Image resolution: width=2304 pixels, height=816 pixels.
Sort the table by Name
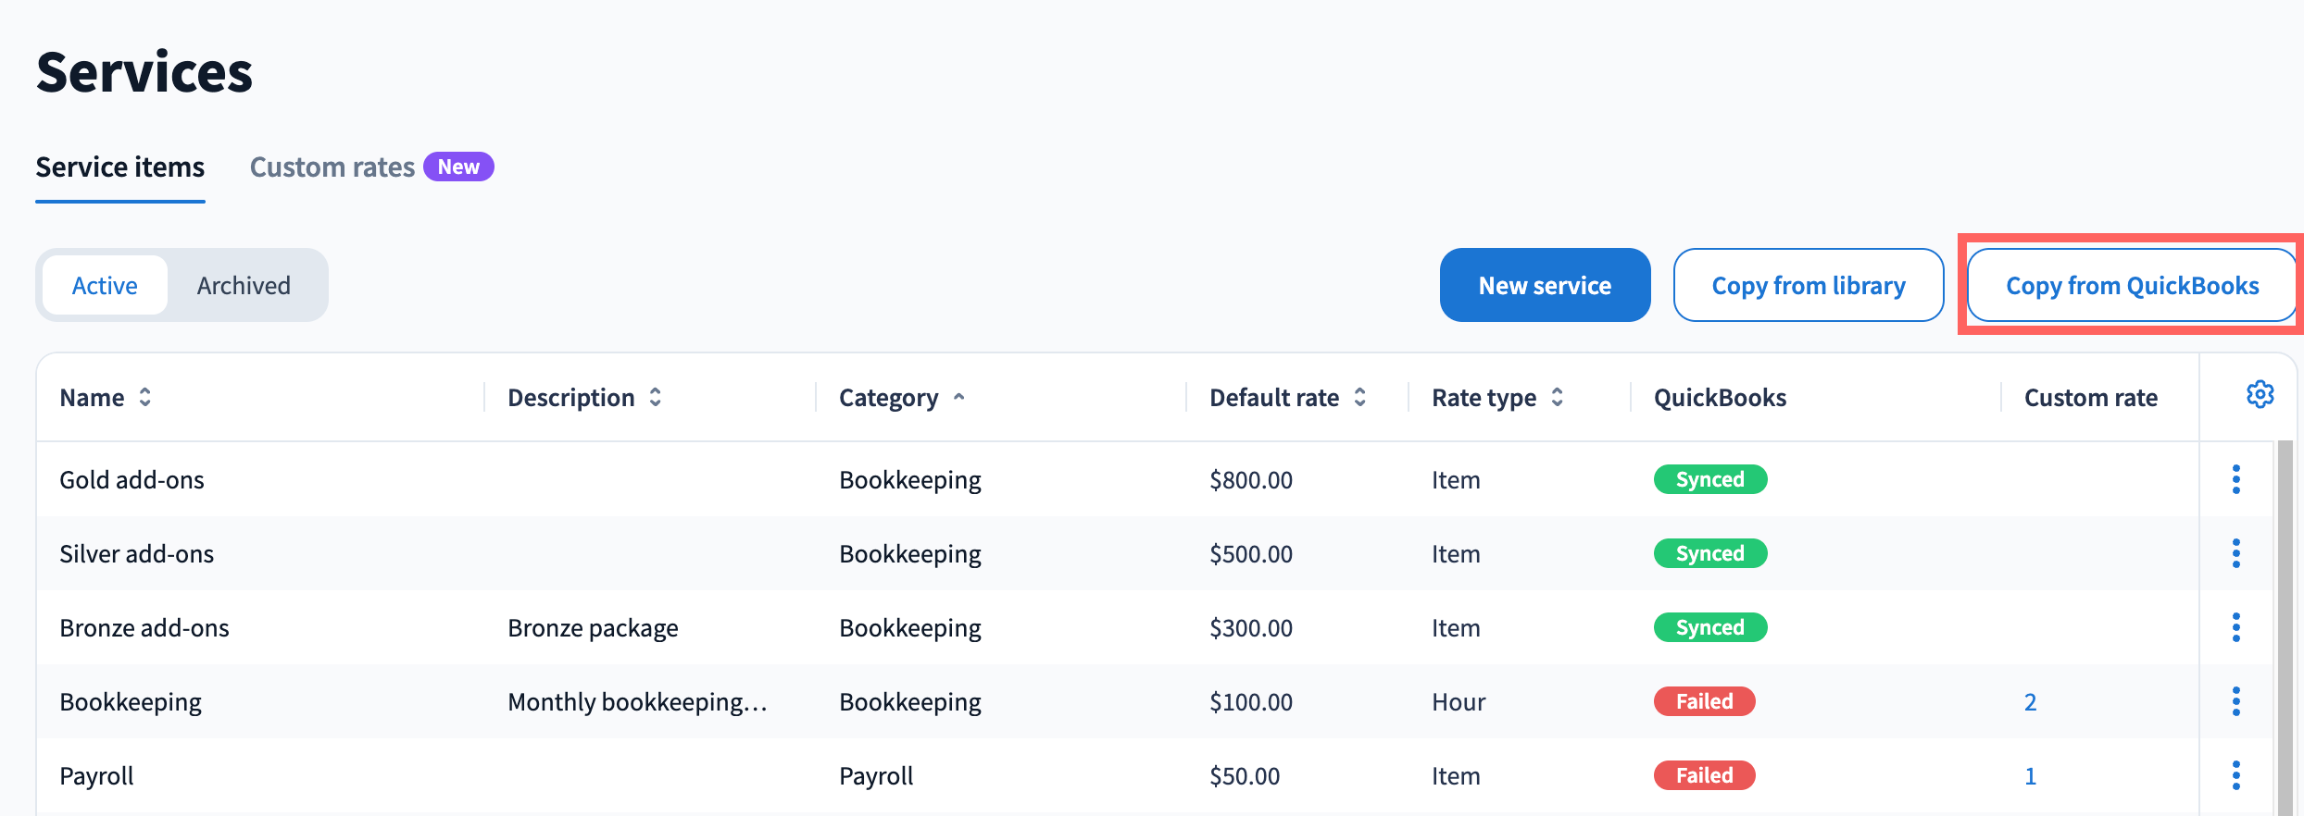pos(106,398)
